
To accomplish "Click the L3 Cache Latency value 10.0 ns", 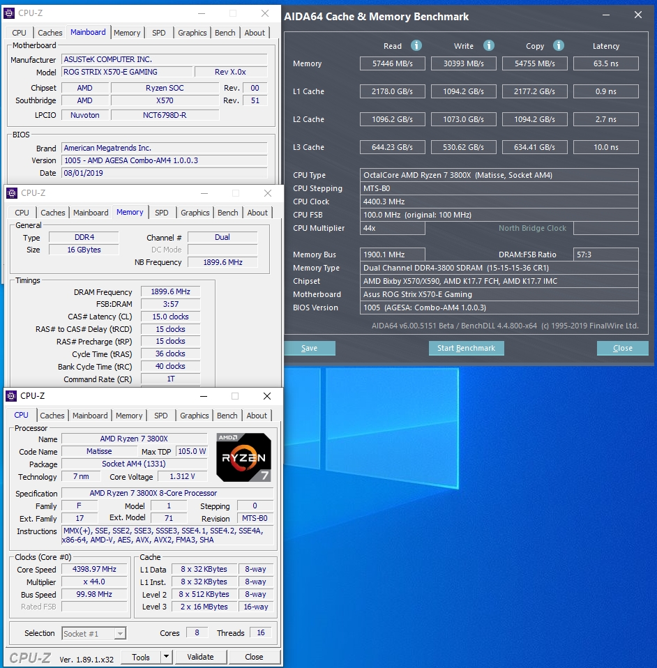I will pyautogui.click(x=606, y=147).
